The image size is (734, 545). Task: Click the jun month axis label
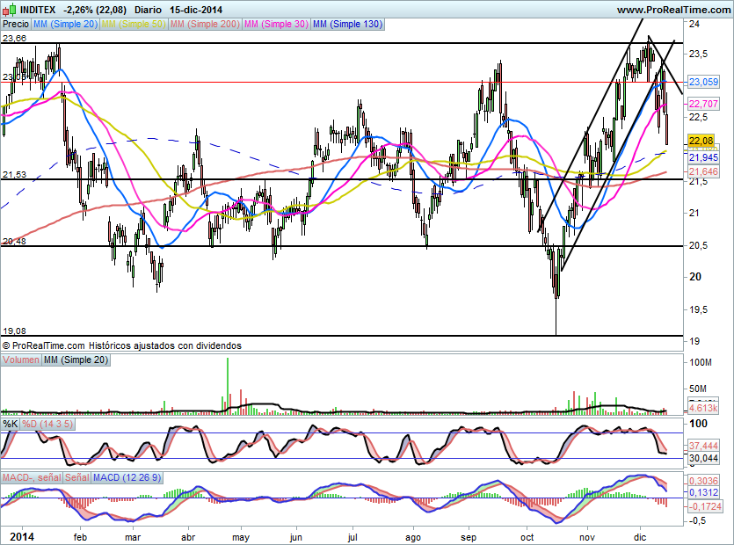pos(296,537)
